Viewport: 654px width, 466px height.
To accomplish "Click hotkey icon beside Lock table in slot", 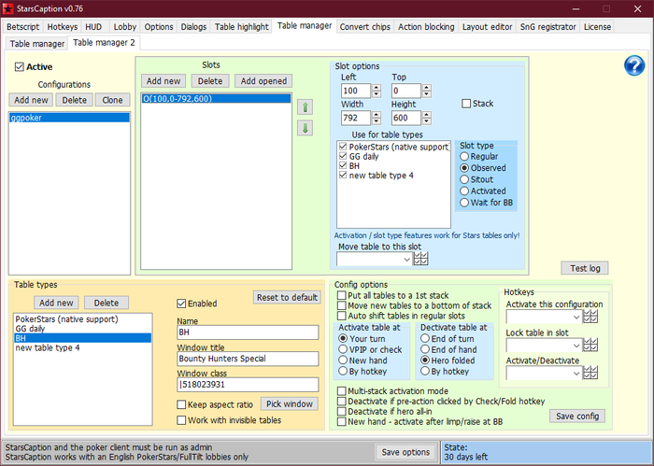I will point(590,346).
